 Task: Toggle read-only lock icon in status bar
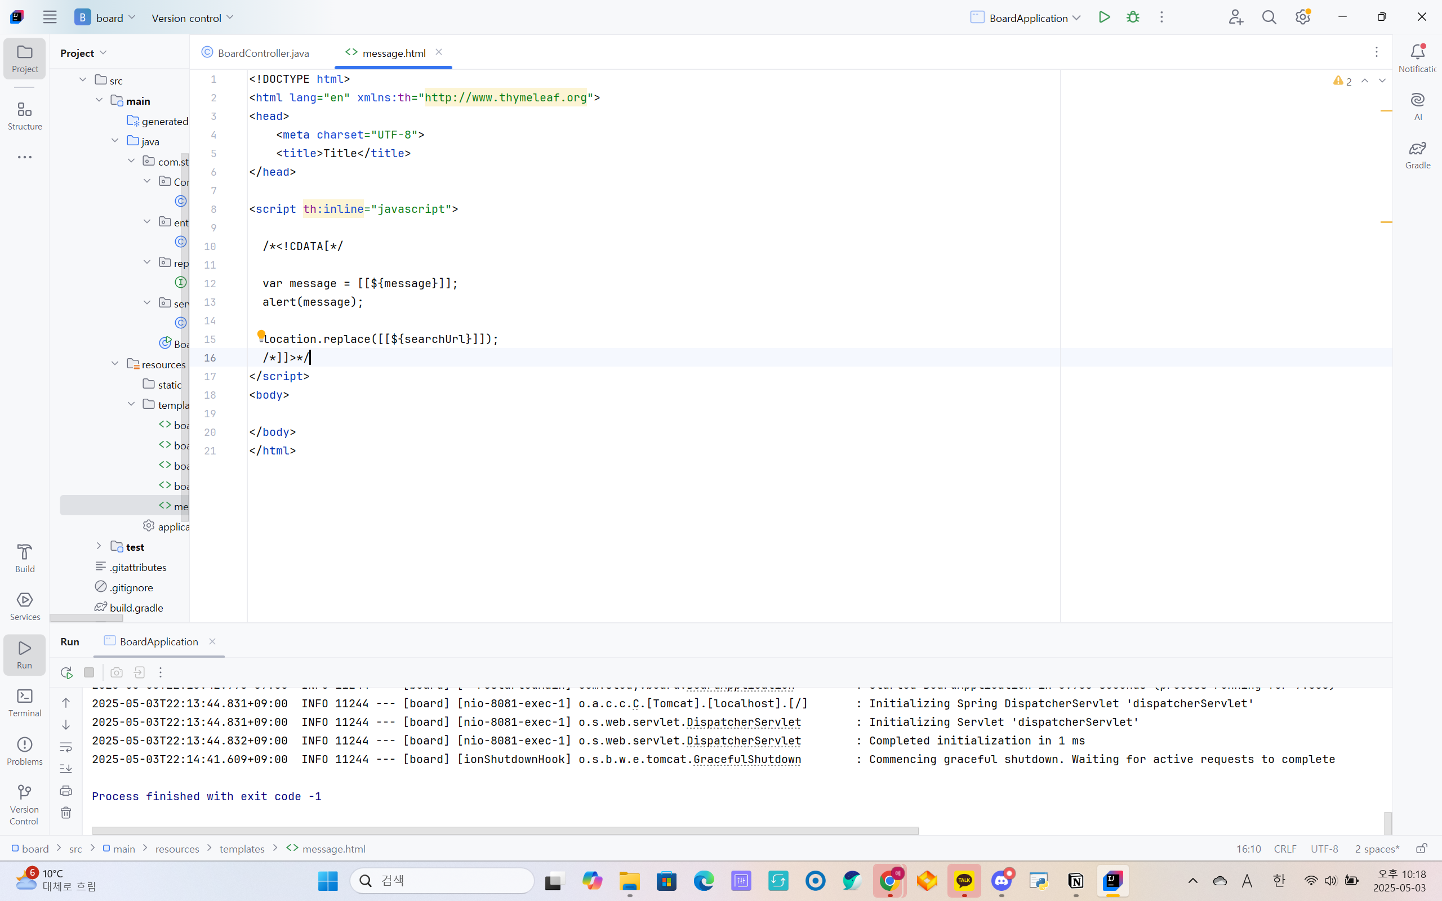(x=1421, y=849)
